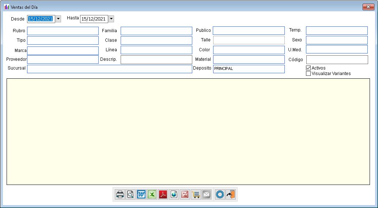Close the Ventas del Día window
The image size is (378, 208).
368,7
